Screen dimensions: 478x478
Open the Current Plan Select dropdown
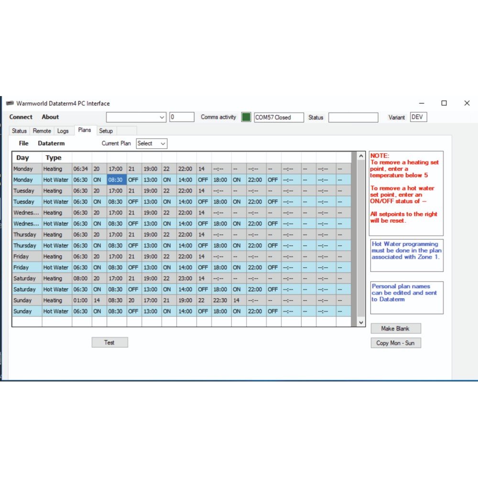tap(152, 143)
